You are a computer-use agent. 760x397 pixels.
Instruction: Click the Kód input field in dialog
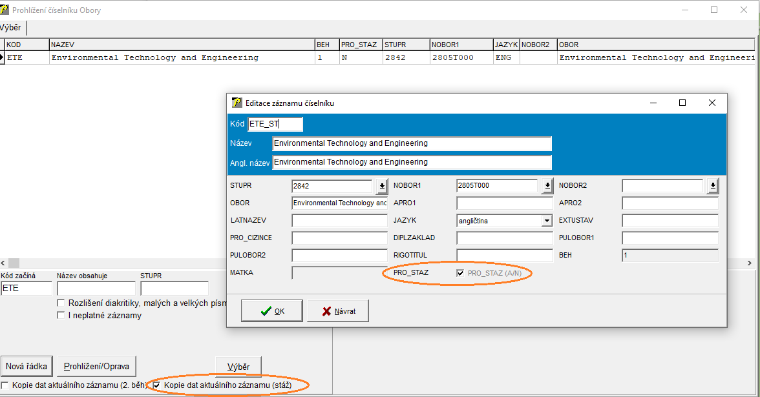[x=275, y=124]
